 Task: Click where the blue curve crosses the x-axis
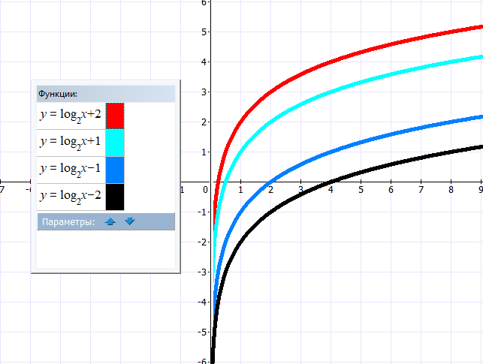[271, 181]
